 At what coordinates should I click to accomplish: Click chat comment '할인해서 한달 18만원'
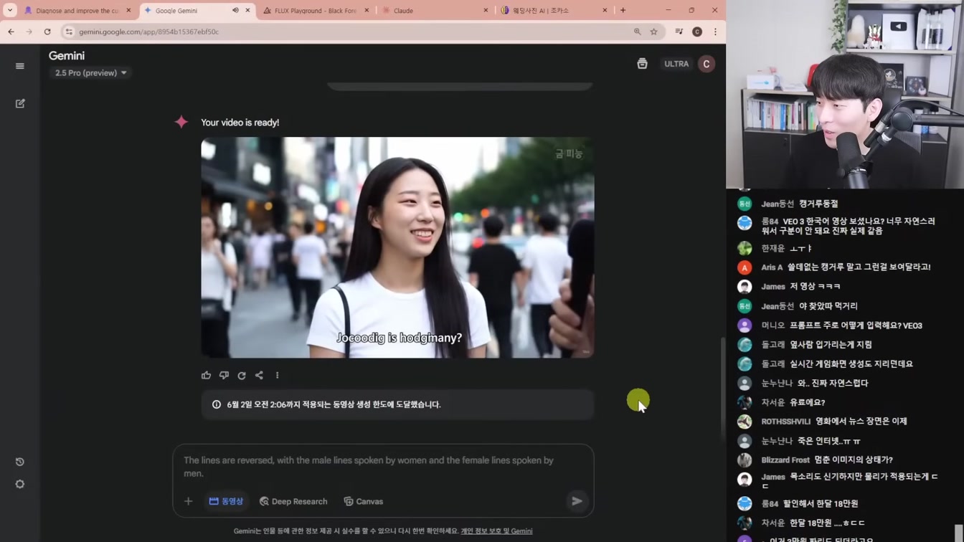pyautogui.click(x=821, y=503)
